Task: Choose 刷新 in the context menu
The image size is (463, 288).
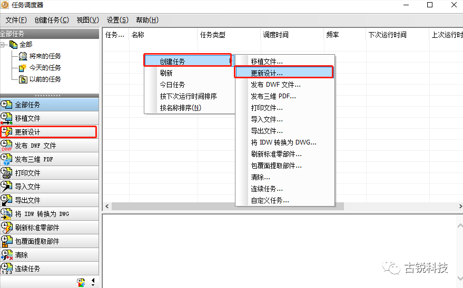Action: click(189, 73)
